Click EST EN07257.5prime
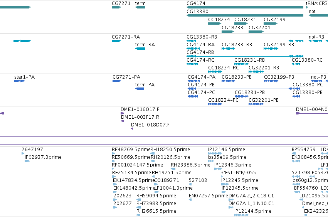This screenshot has width=328, height=217. (190, 200)
